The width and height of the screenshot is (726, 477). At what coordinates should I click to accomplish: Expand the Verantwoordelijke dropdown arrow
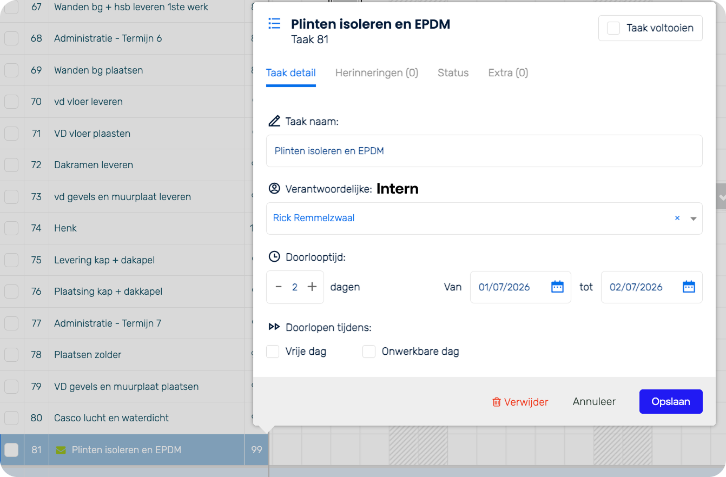[693, 218]
